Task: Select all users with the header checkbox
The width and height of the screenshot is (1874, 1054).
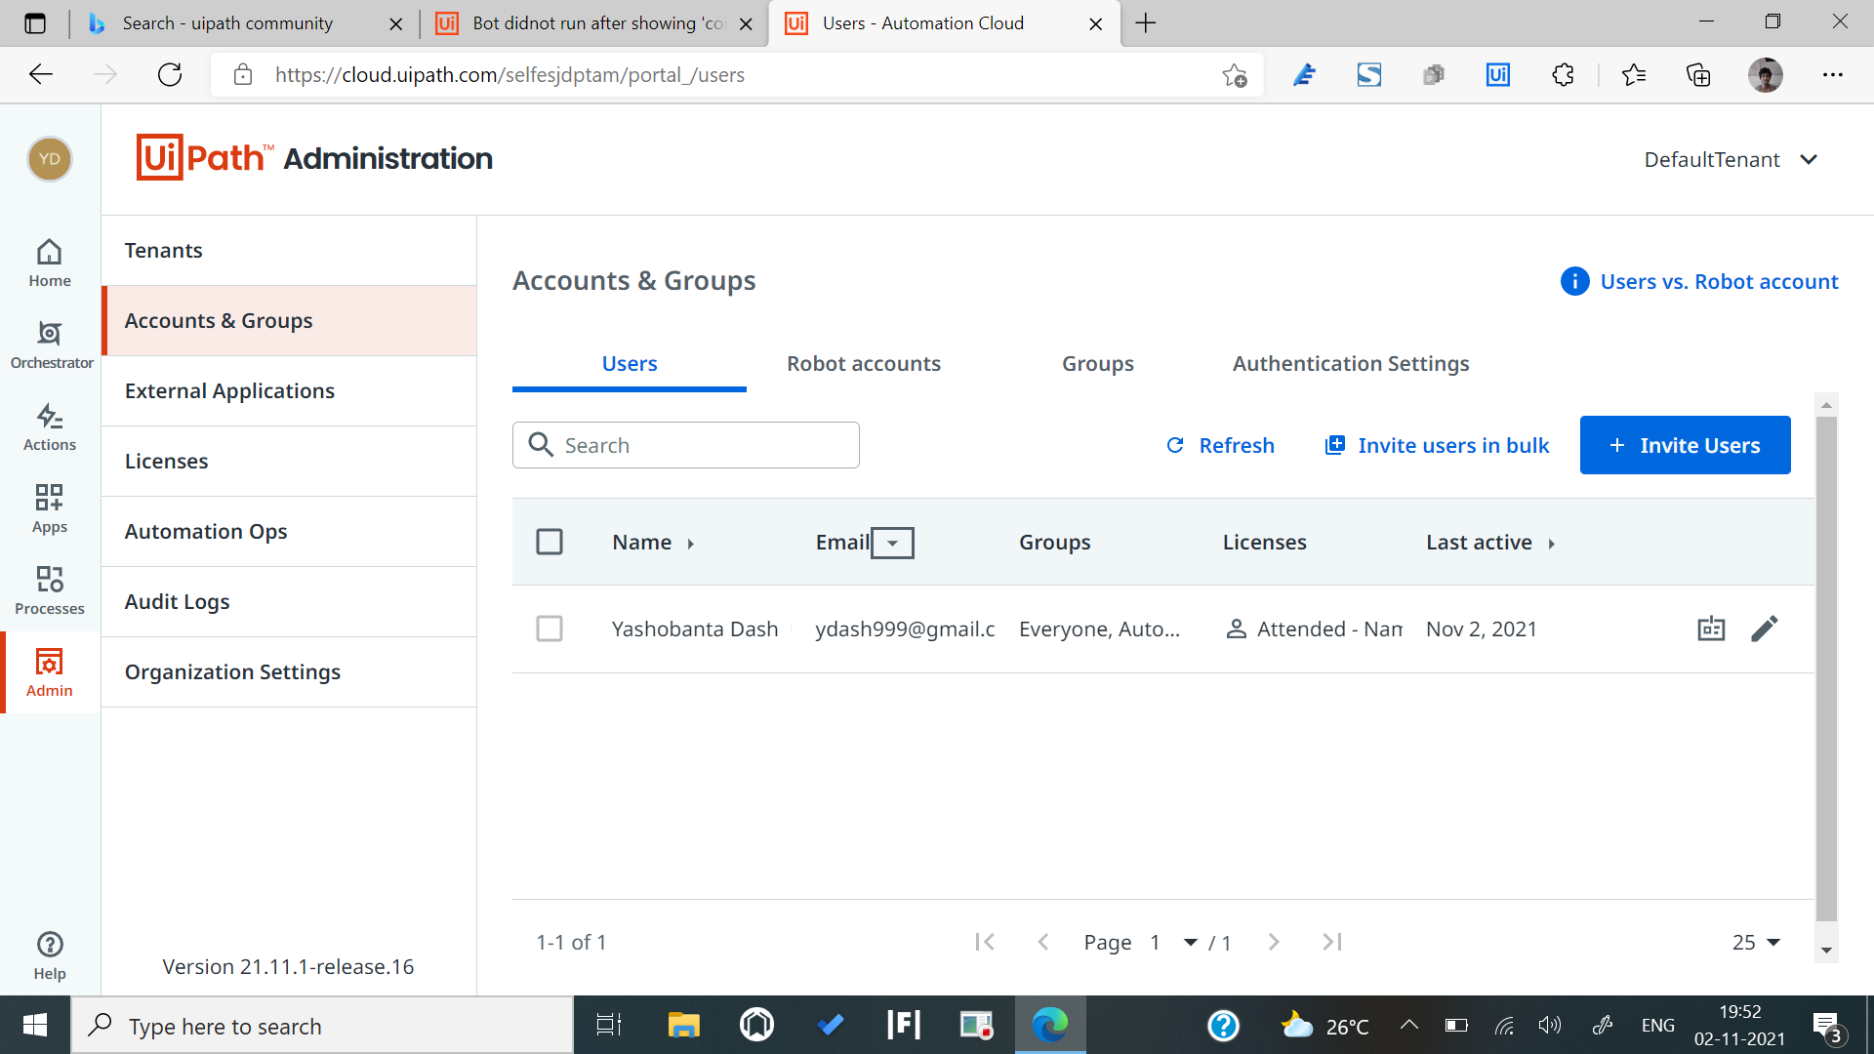Action: [x=550, y=542]
